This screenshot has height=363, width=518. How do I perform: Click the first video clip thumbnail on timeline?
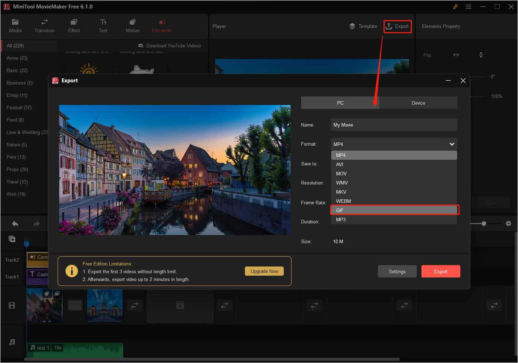[45, 305]
